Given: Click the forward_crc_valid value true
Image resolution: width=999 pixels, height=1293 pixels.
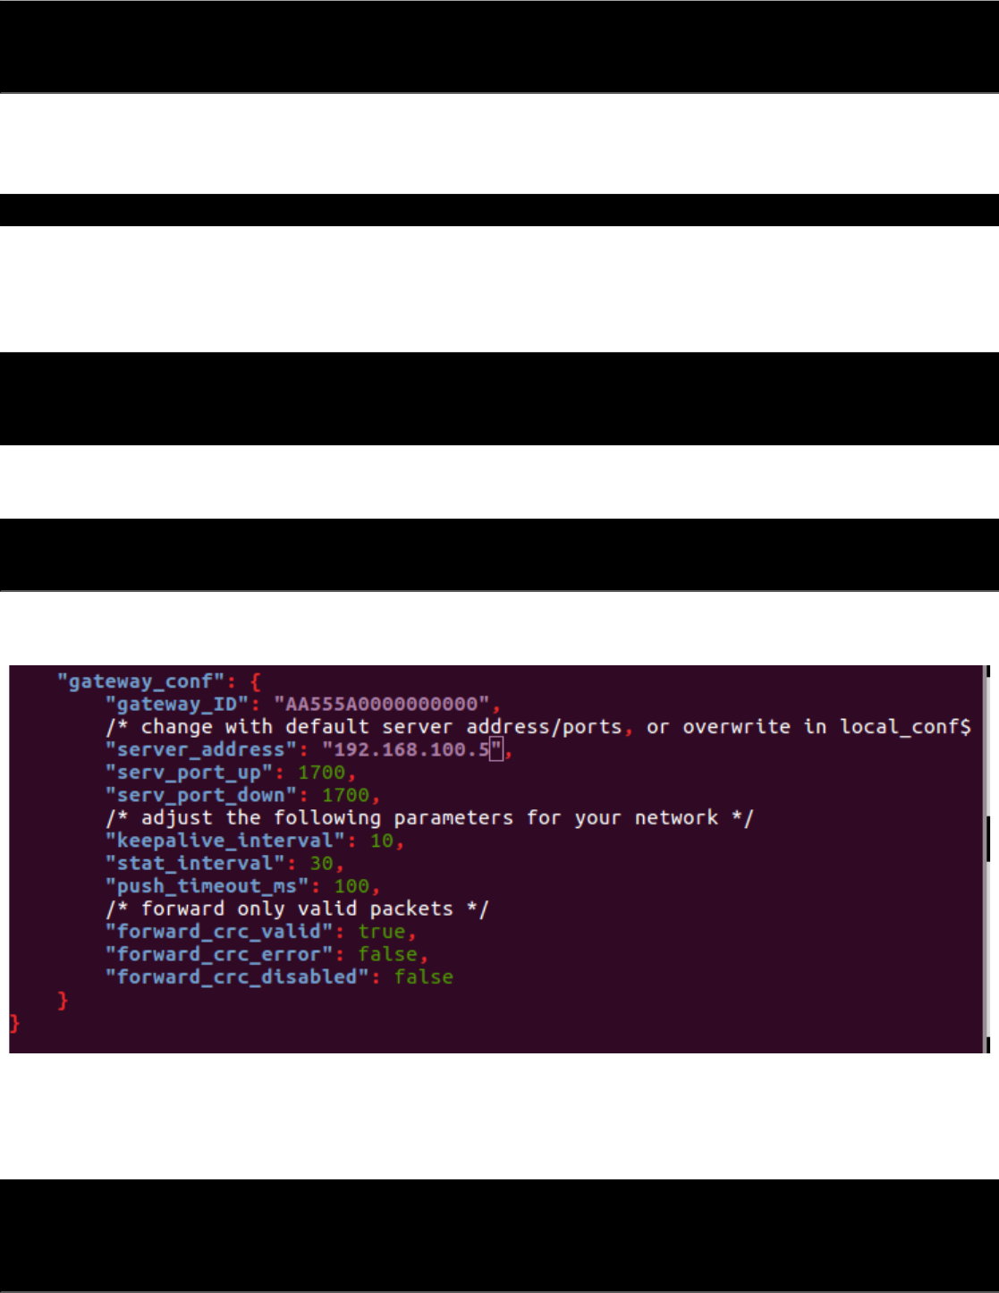Looking at the screenshot, I should click(x=382, y=932).
